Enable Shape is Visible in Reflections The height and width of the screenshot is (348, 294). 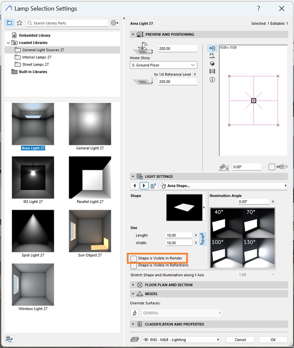click(x=134, y=266)
